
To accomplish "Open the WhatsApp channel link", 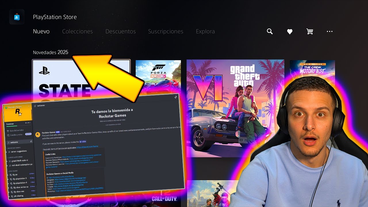I will (x=79, y=190).
